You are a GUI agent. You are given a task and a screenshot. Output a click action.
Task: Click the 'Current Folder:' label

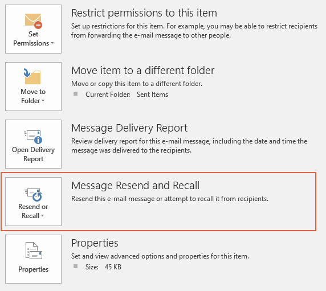coord(108,95)
